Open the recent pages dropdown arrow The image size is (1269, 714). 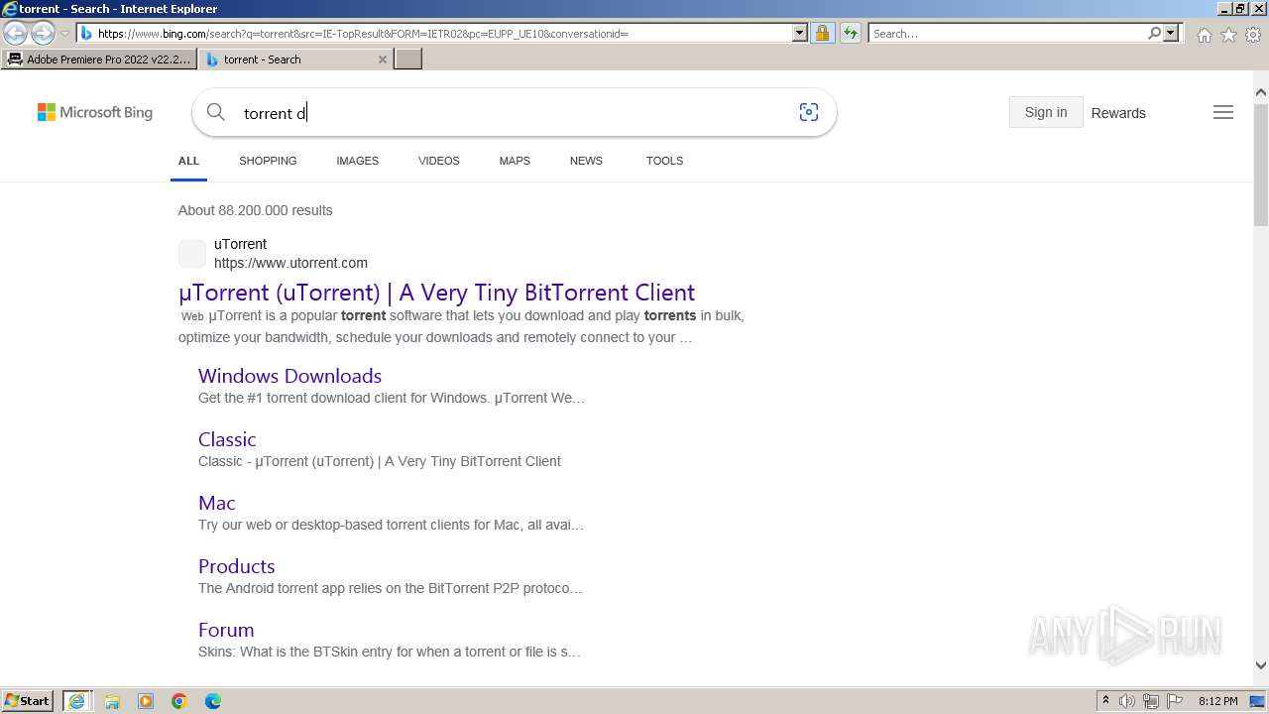pyautogui.click(x=64, y=34)
